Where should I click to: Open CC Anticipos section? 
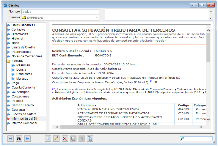[20, 92]
